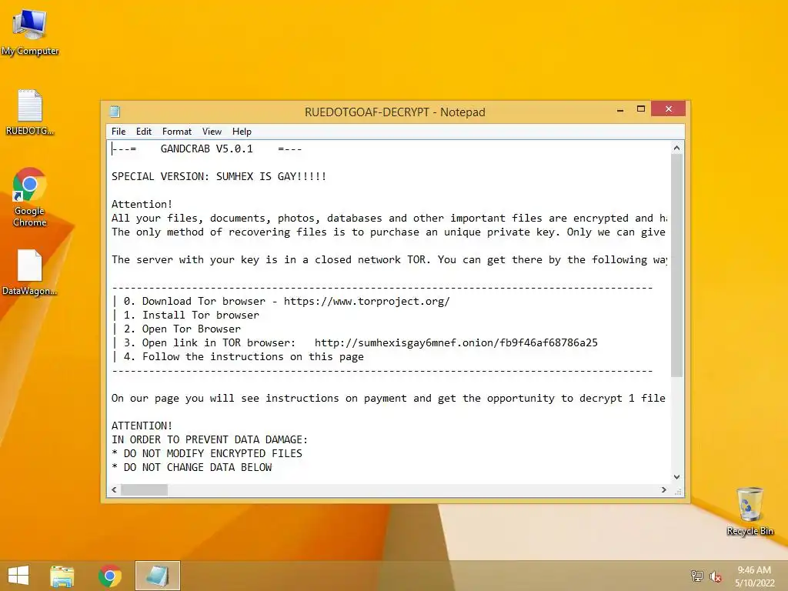Launch Google Chrome from desktop shortcut

tap(30, 197)
